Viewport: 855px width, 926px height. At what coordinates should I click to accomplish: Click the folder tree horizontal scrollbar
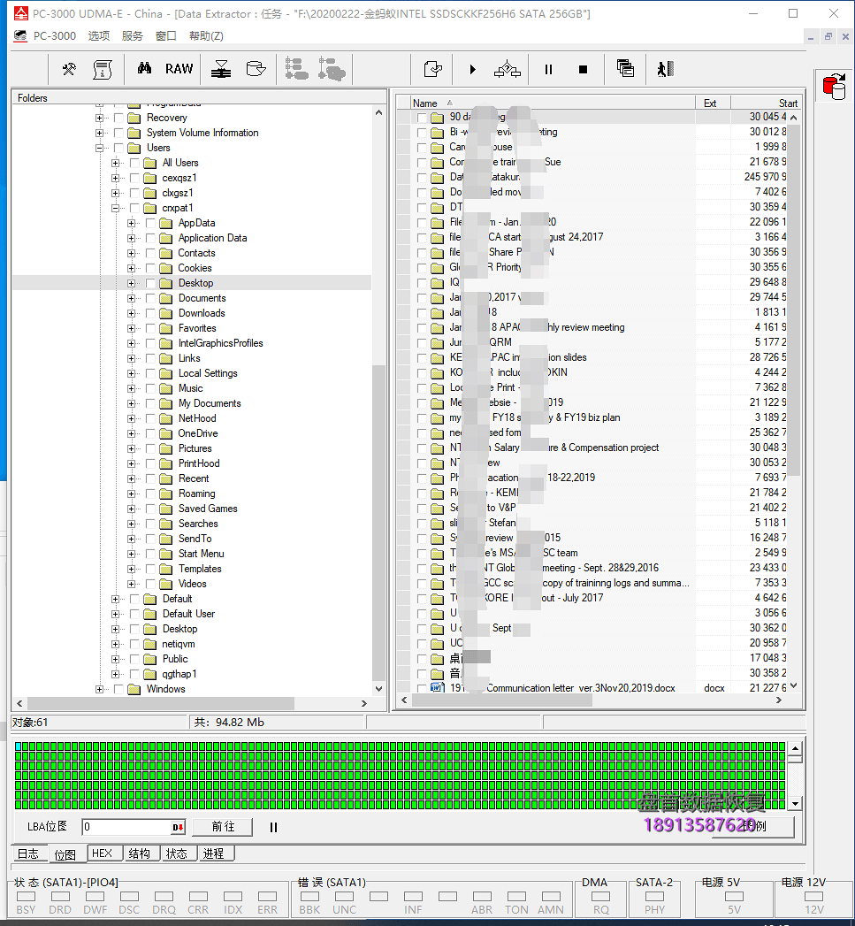[x=161, y=703]
